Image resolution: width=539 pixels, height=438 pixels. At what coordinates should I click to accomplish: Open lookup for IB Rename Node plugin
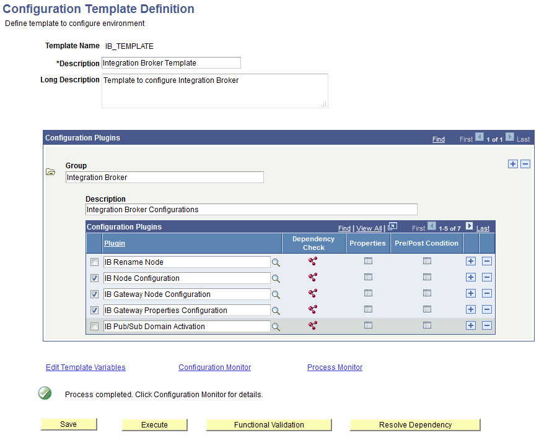point(276,262)
